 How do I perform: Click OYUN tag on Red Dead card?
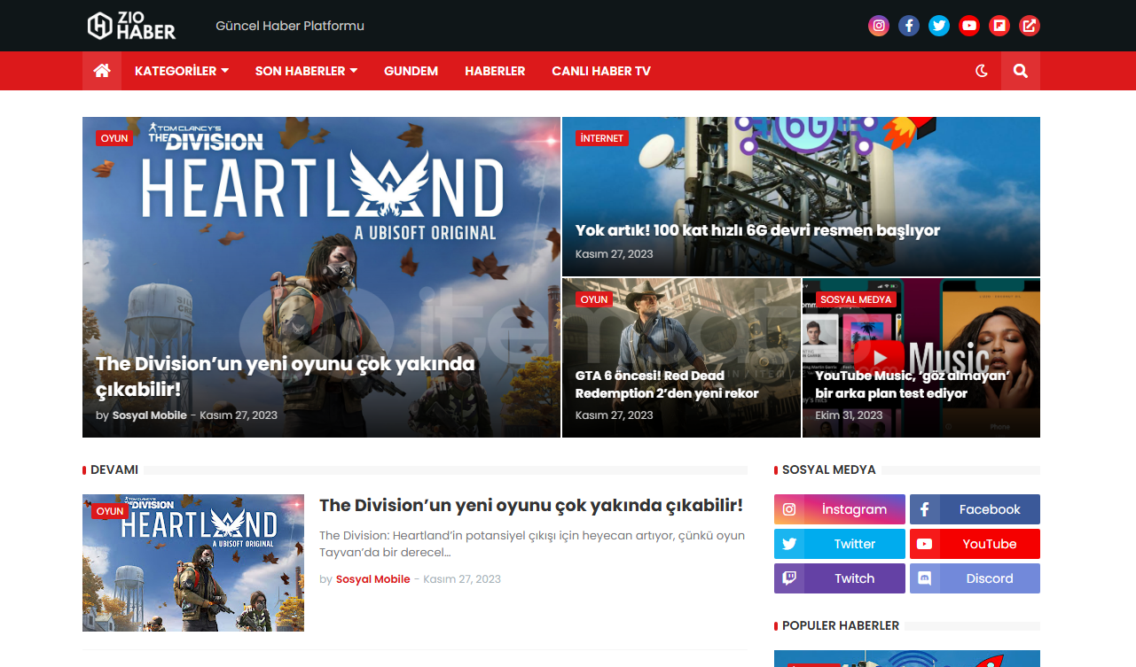(594, 299)
